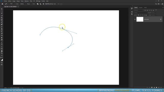The image size is (164, 92).
Task: Select the Quick Selection tool
Action: click(2, 16)
